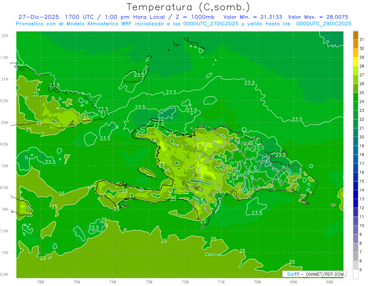Click the '12' label on the color scale
Image resolution: width=370 pixels, height=286 pixels.
click(x=362, y=208)
